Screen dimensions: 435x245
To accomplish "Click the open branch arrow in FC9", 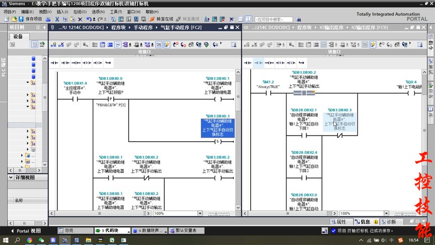I will tap(302, 63).
